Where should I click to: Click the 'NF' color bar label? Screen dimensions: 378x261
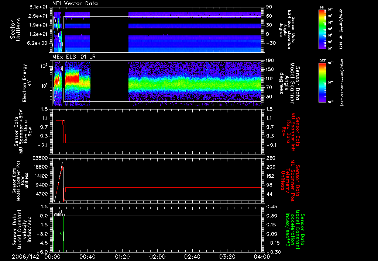(322, 7)
